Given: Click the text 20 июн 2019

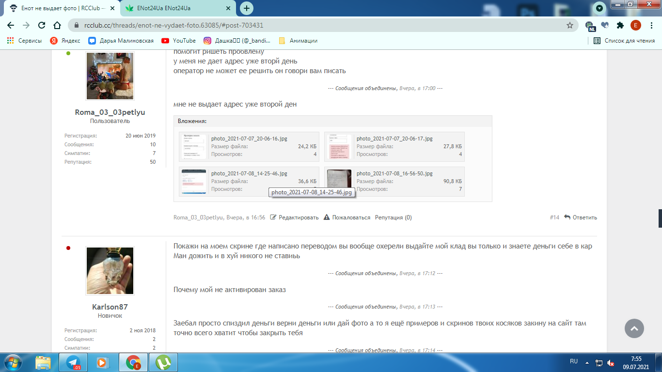Looking at the screenshot, I should [x=141, y=136].
